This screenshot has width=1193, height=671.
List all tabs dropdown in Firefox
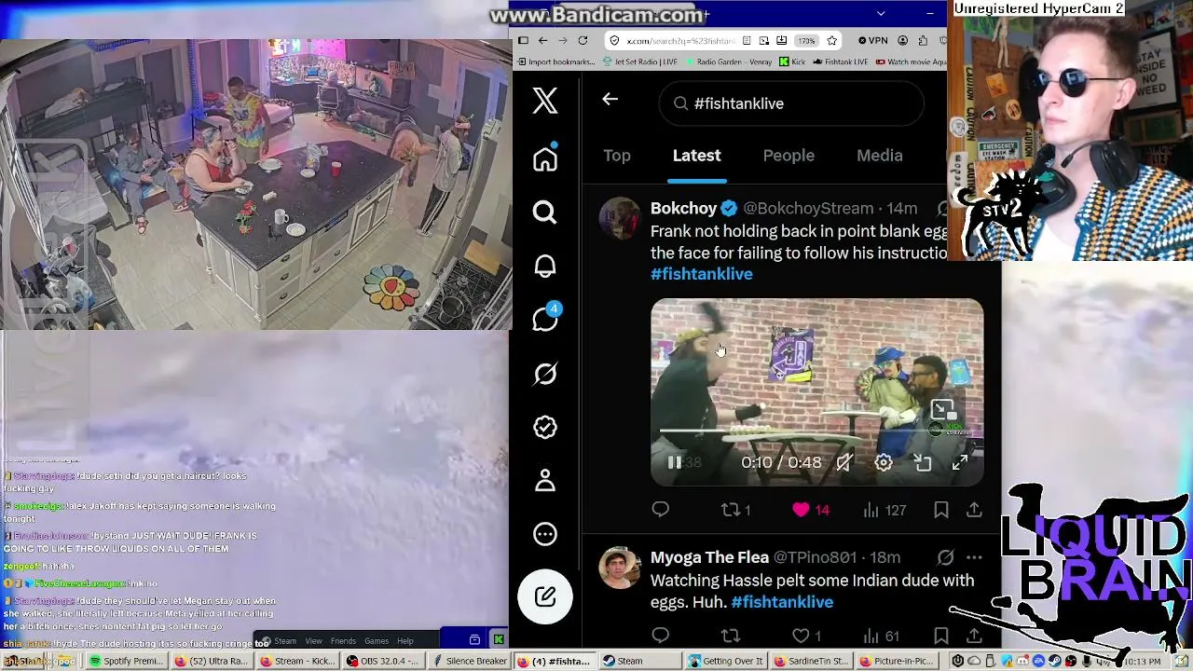pos(881,13)
